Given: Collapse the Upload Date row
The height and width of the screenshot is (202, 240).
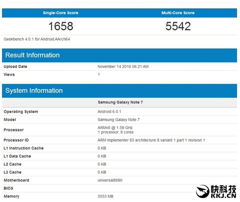Looking at the screenshot, I should tap(15, 66).
